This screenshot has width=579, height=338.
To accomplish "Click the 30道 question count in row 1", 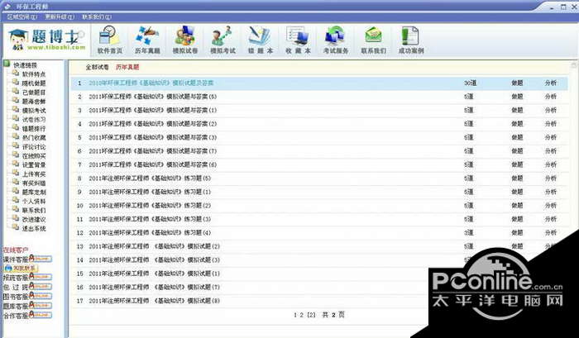I will tap(470, 83).
